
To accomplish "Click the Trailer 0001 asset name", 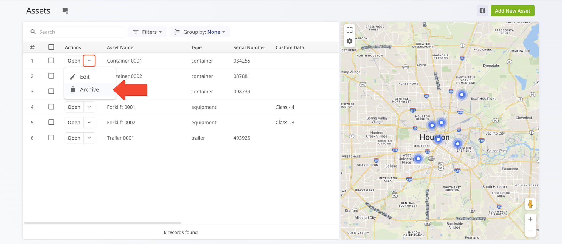I will click(x=120, y=138).
